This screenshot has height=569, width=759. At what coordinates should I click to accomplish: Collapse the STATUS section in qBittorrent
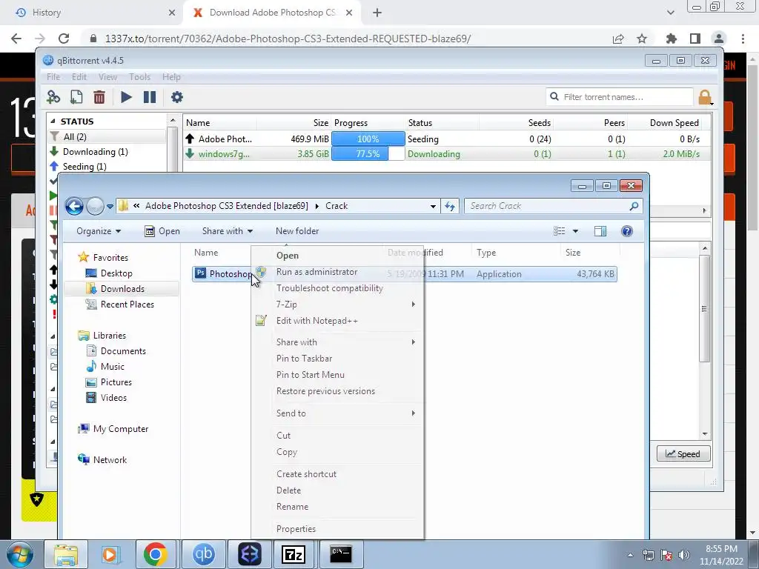tap(53, 122)
